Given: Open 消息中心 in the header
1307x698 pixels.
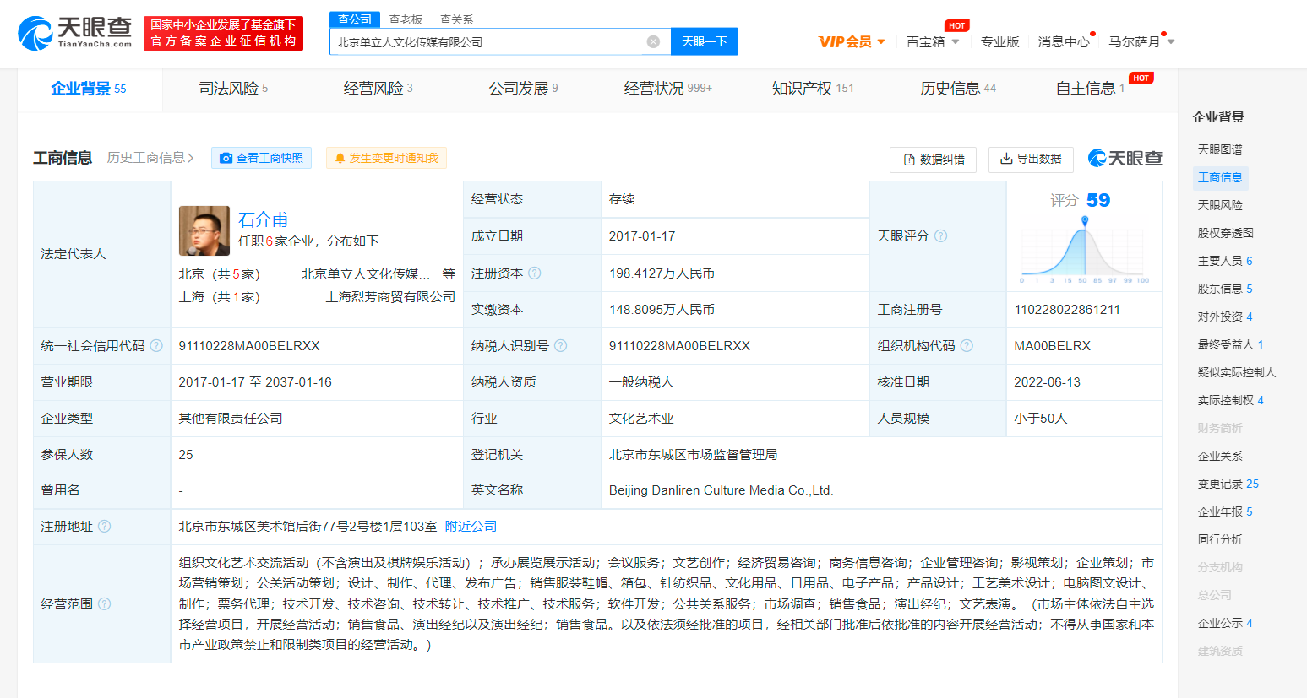Looking at the screenshot, I should click(1063, 41).
